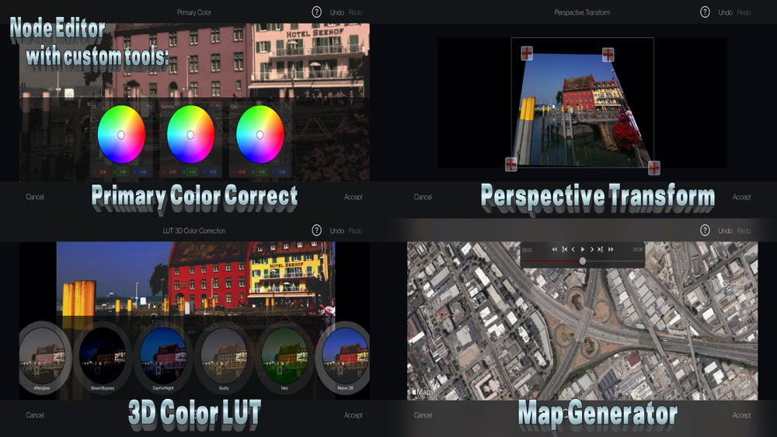Choose the Neo LUT preset

tap(284, 357)
